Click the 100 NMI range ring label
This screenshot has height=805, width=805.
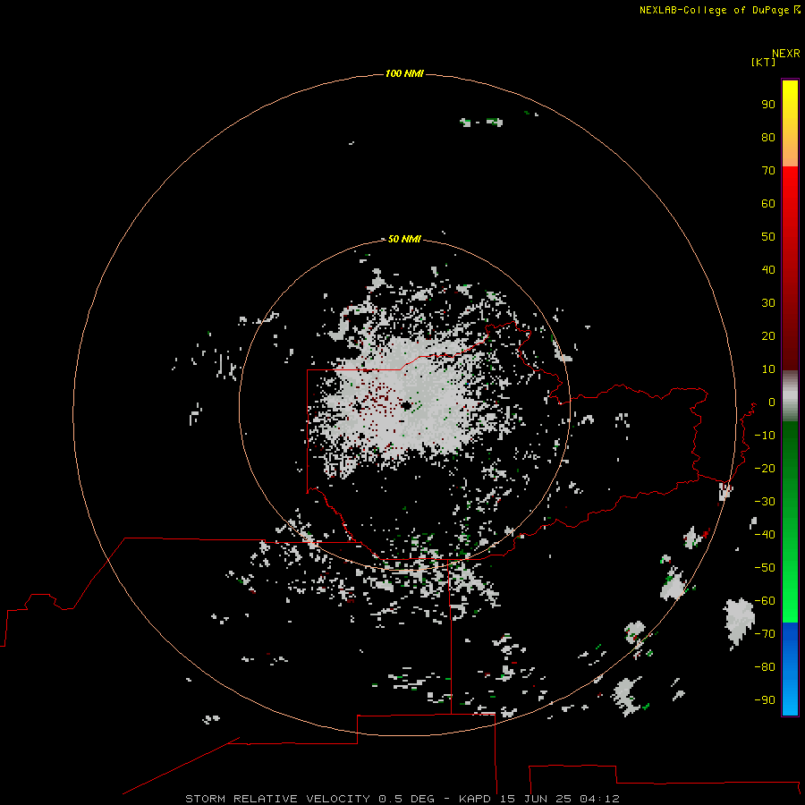click(404, 73)
